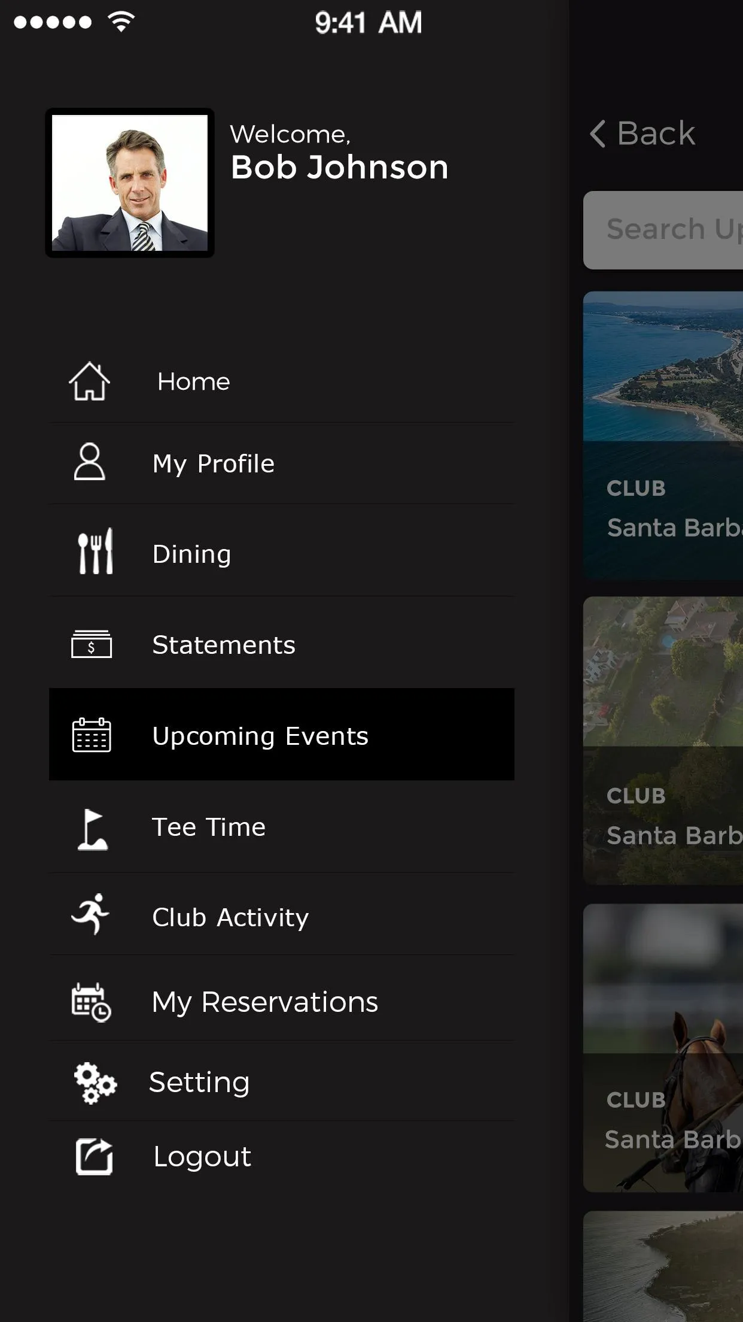The width and height of the screenshot is (743, 1322).
Task: Tap Bob Johnson's profile photo
Action: pos(130,183)
